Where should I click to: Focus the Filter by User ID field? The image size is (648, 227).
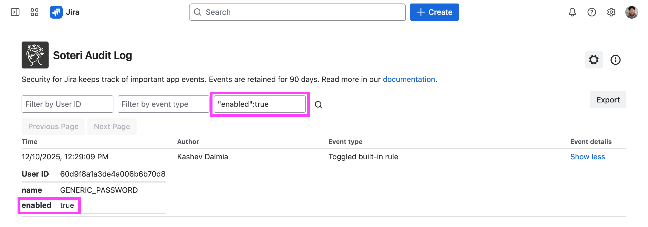point(67,104)
